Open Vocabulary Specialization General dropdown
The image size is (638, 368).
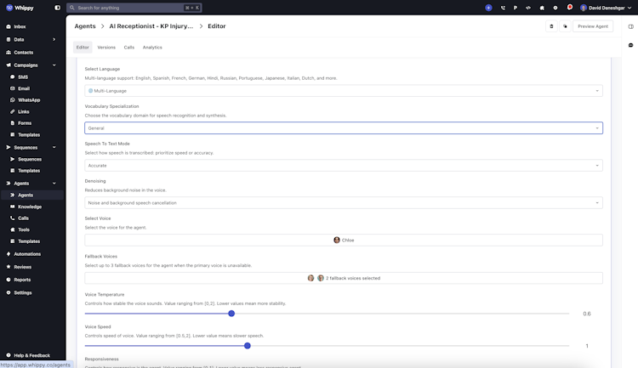pos(344,128)
